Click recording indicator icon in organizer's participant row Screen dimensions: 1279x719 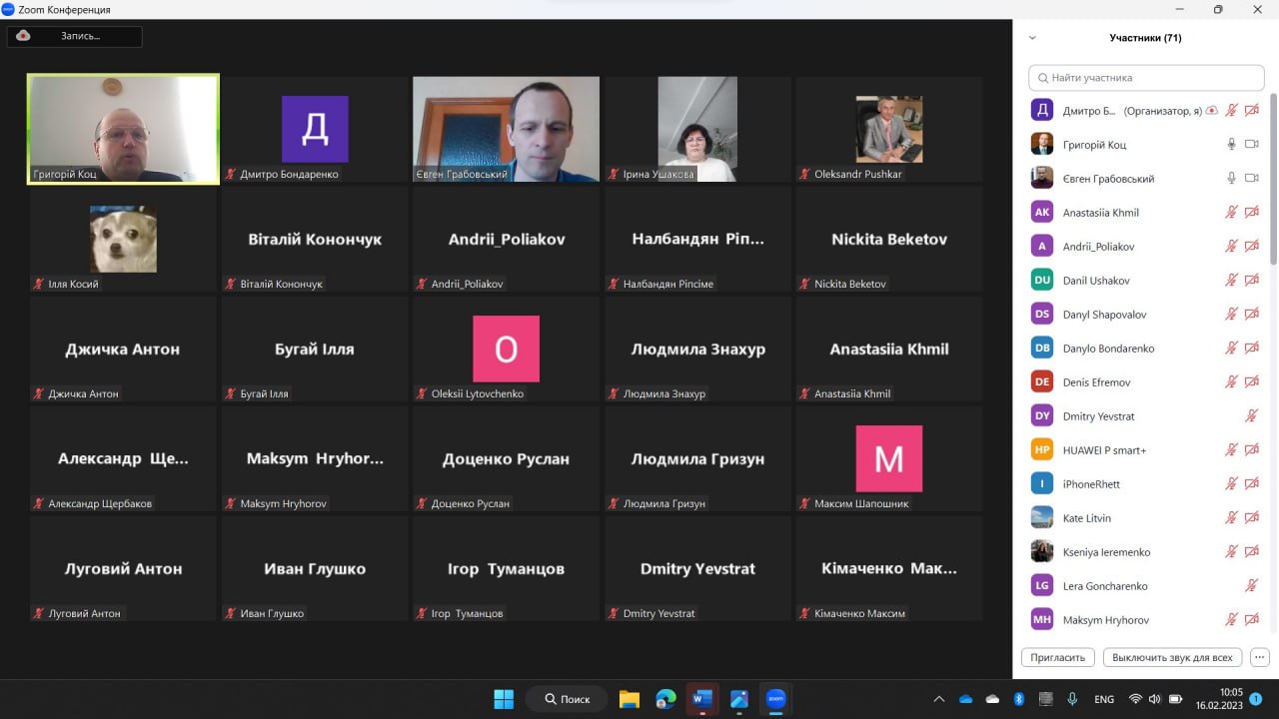(1212, 111)
